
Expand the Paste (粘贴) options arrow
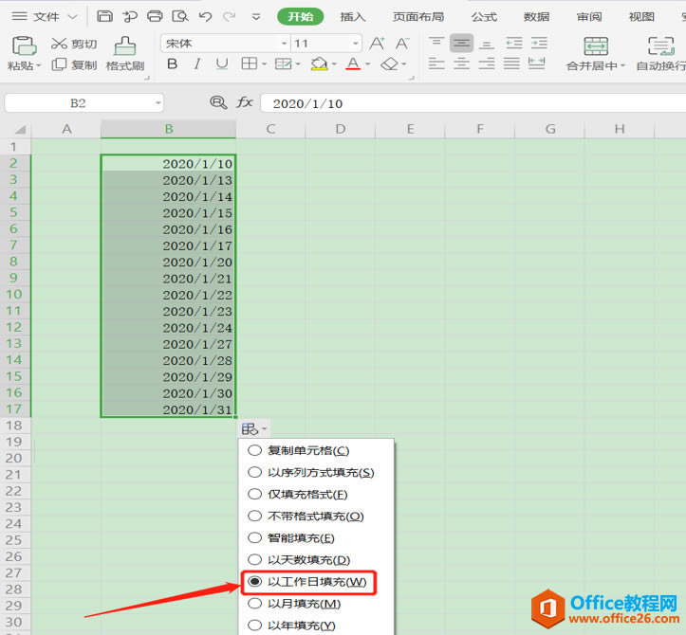tap(39, 65)
